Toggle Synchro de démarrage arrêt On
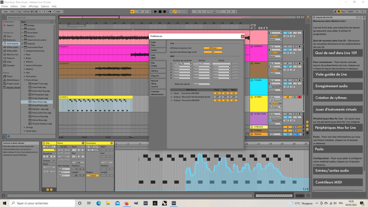The image size is (368, 207). tap(213, 52)
